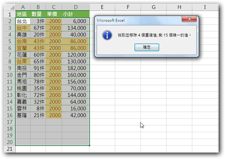Click the subtotal cell 160,000

coord(76,75)
